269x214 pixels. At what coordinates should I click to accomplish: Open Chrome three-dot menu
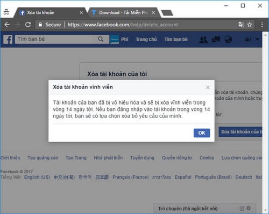(x=262, y=25)
